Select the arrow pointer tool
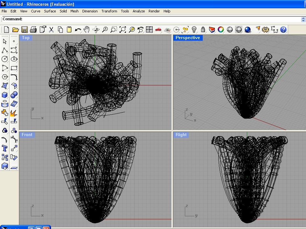 (x=5, y=41)
